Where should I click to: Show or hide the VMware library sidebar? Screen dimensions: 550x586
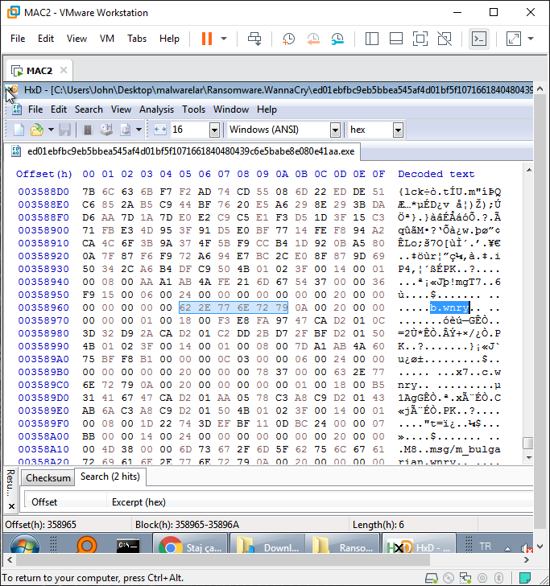click(372, 39)
